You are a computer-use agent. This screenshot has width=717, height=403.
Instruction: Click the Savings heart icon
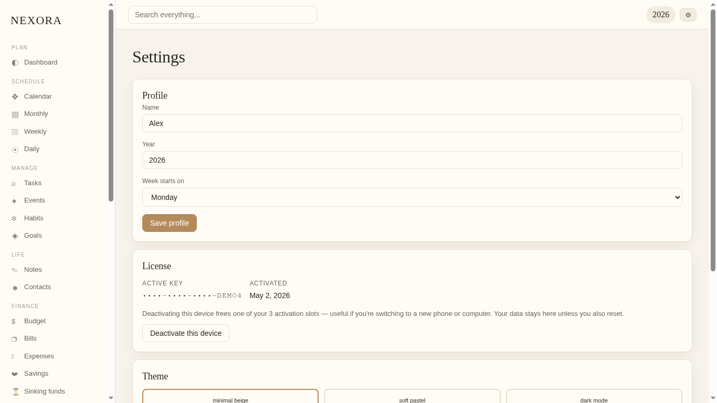point(15,374)
